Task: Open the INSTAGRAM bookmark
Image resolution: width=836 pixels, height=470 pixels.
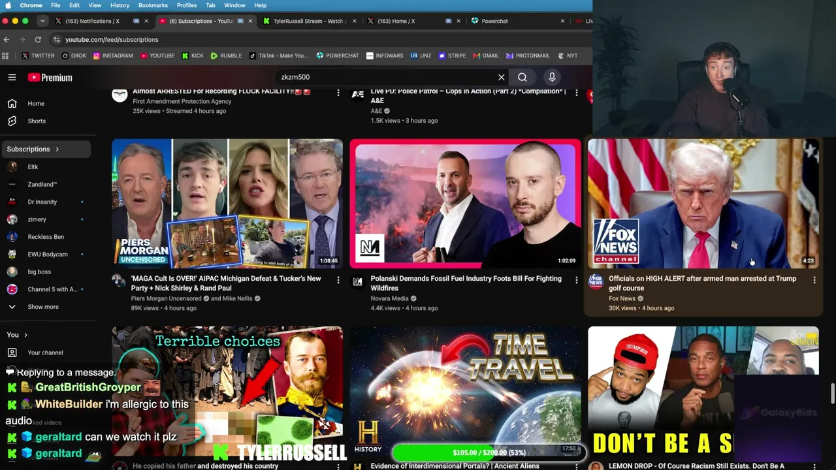Action: 113,56
